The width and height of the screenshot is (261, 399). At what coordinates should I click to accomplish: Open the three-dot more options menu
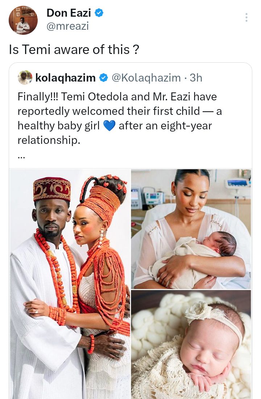pyautogui.click(x=246, y=17)
